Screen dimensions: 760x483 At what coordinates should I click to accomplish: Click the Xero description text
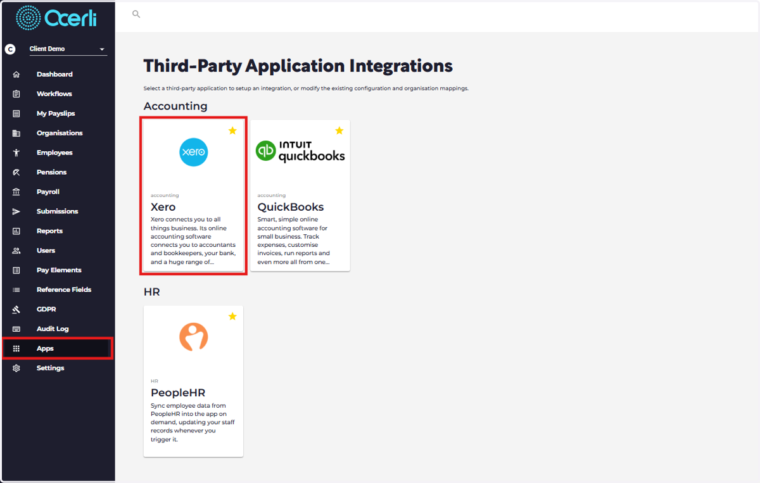[193, 241]
